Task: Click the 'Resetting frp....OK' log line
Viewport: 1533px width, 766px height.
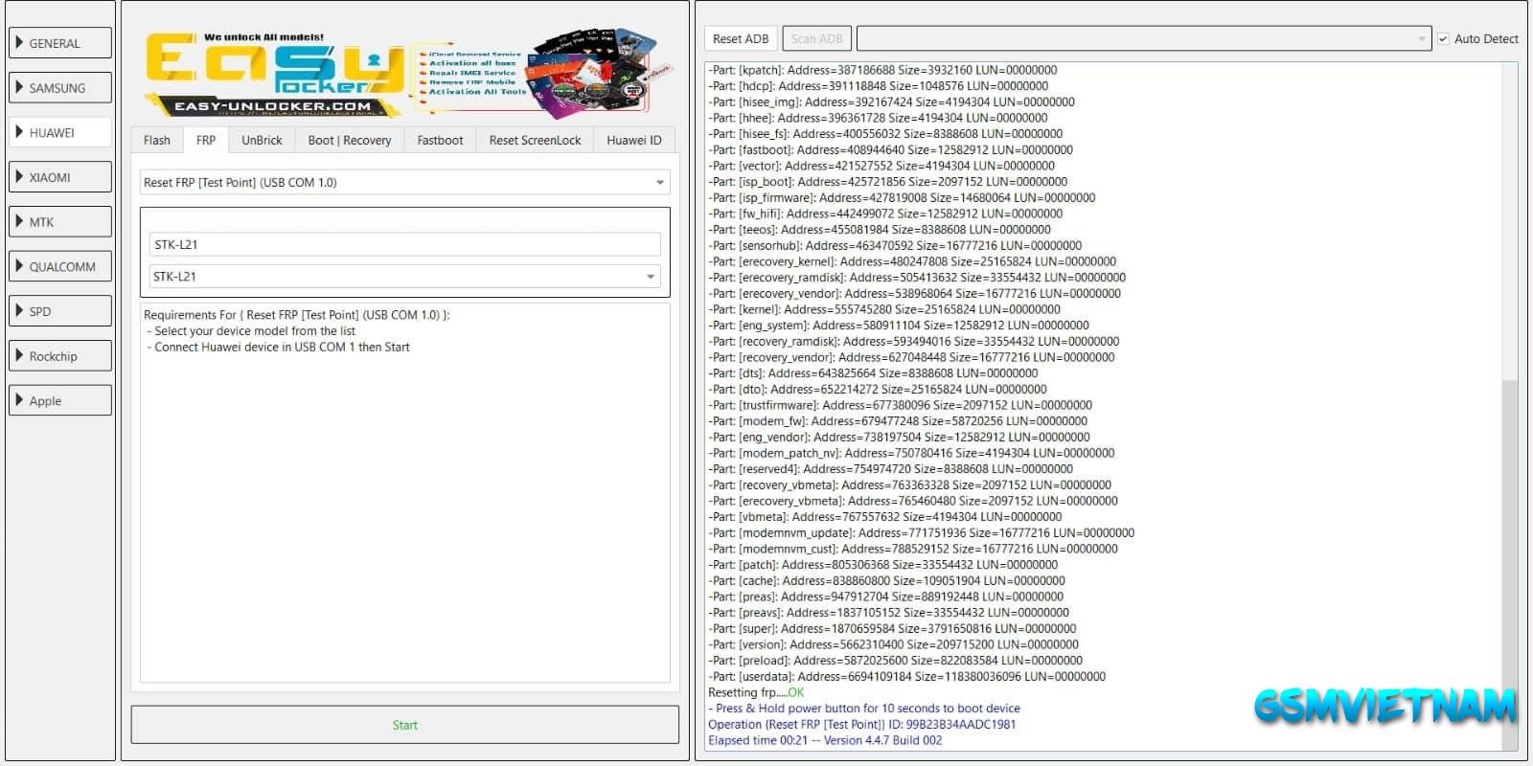Action: tap(756, 692)
